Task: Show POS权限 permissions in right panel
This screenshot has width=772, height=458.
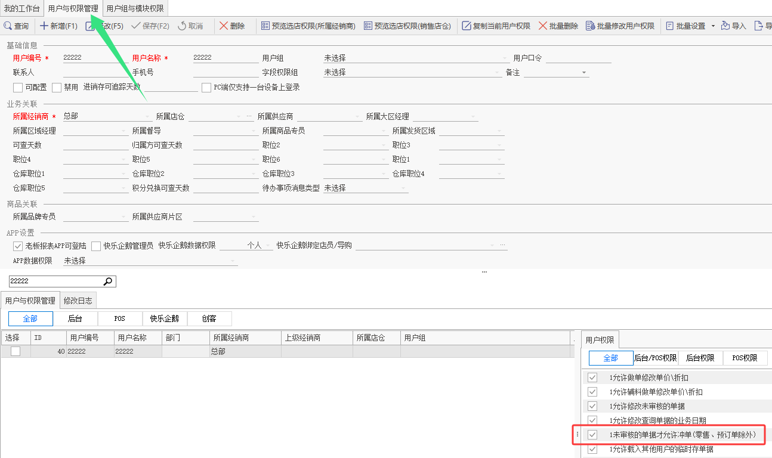Action: coord(745,358)
